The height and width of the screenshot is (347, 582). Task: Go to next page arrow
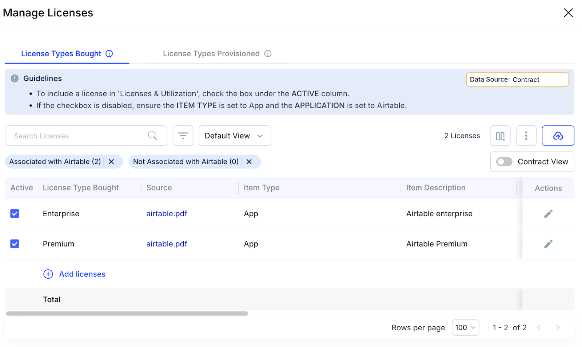[x=558, y=328]
